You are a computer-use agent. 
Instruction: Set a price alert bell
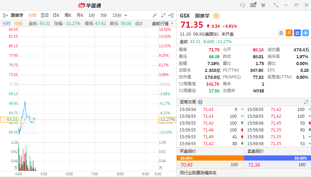(281, 33)
